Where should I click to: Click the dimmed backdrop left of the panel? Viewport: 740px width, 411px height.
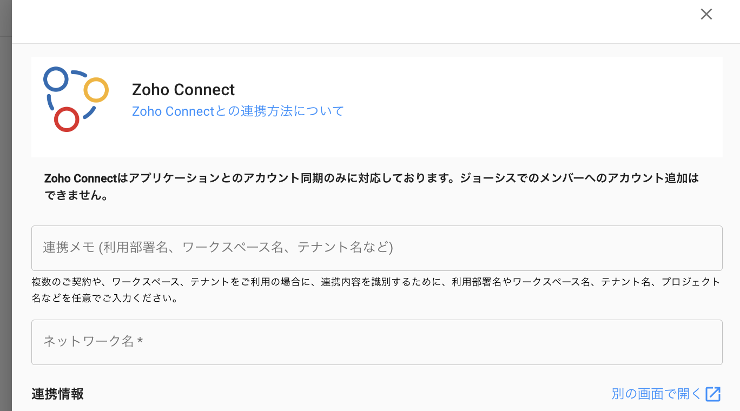point(5,216)
